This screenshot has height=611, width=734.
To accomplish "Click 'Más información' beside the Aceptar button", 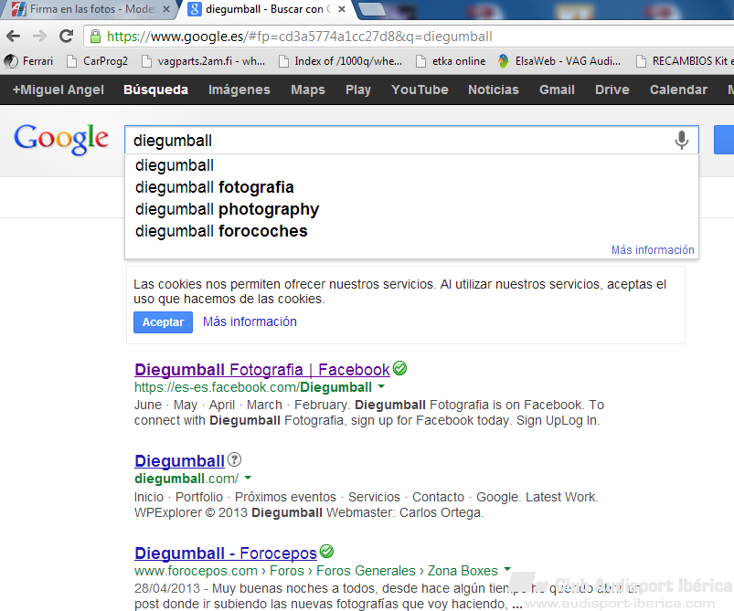I will (250, 321).
